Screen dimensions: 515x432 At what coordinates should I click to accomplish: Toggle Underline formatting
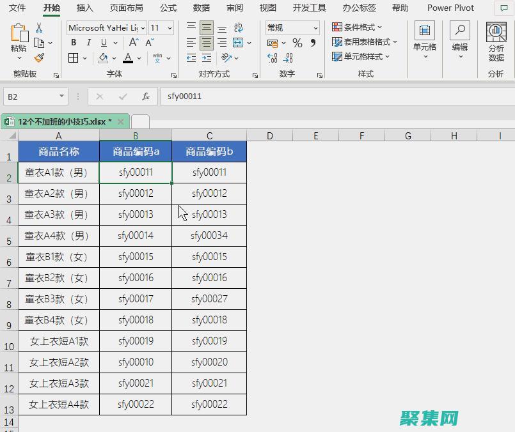[x=103, y=42]
